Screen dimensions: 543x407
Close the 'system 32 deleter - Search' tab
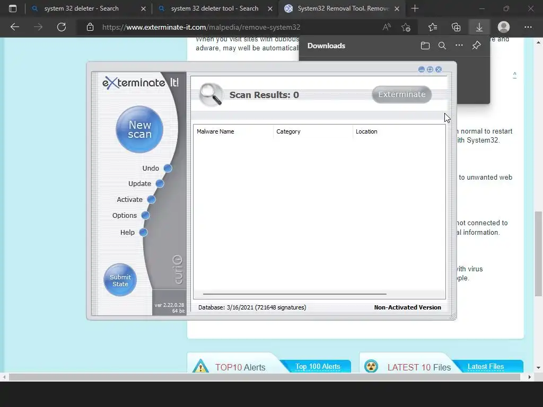(143, 8)
